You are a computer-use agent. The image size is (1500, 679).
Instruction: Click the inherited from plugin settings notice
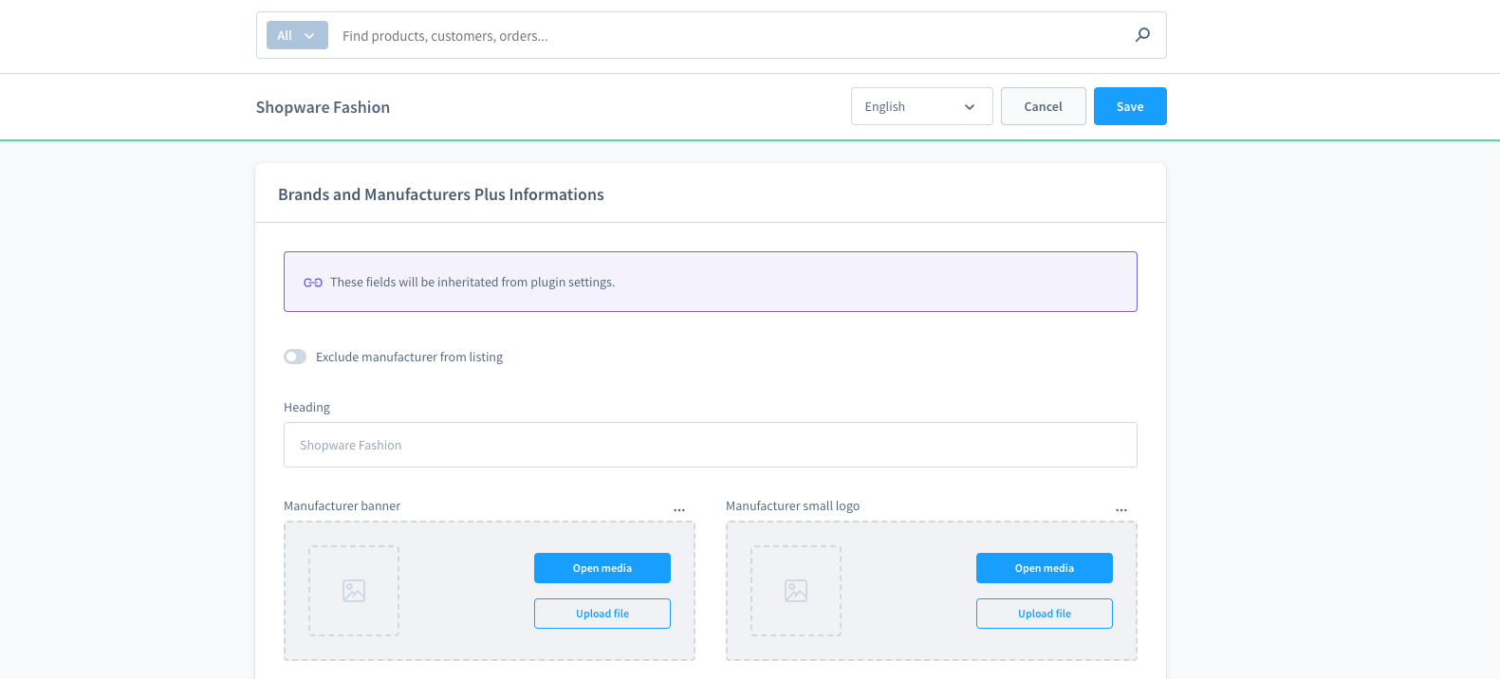pos(472,283)
